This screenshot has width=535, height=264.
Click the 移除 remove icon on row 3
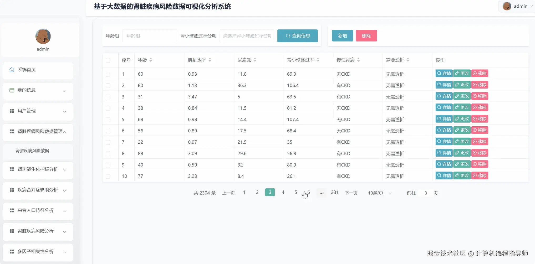[x=475, y=96]
